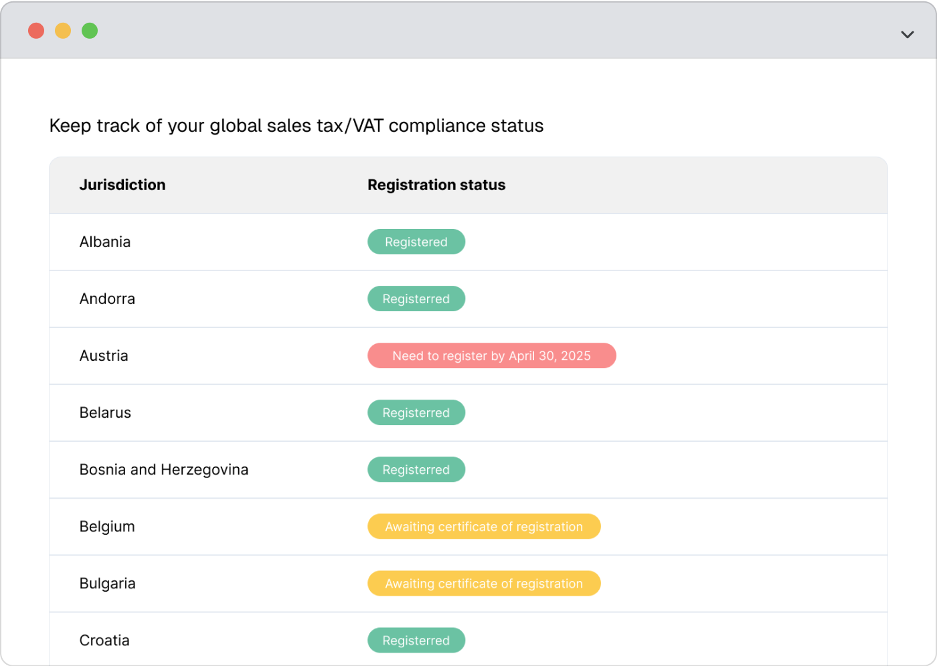Open the Croatia jurisdiction entry

pos(104,640)
